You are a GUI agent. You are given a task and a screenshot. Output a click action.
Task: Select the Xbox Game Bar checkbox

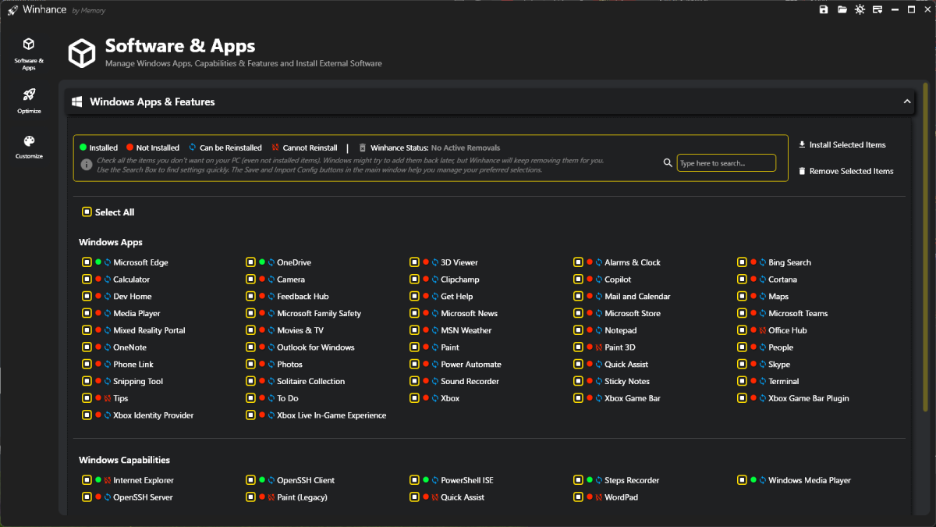[578, 398]
